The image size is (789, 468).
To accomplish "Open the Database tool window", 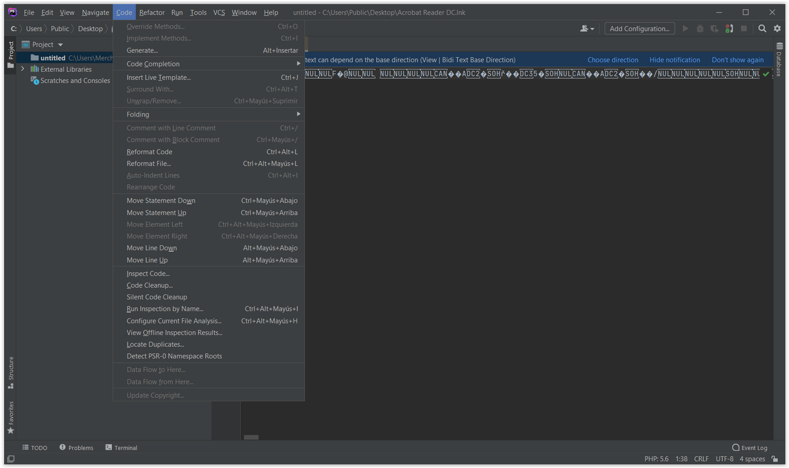I will pos(779,60).
